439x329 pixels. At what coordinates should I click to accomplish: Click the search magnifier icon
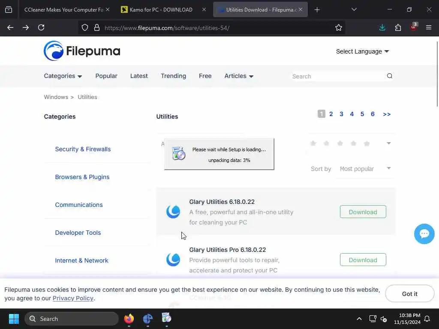pyautogui.click(x=389, y=76)
